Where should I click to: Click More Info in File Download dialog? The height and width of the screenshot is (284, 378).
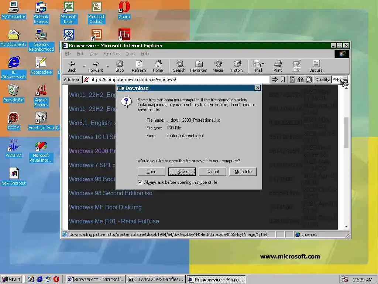pyautogui.click(x=243, y=172)
